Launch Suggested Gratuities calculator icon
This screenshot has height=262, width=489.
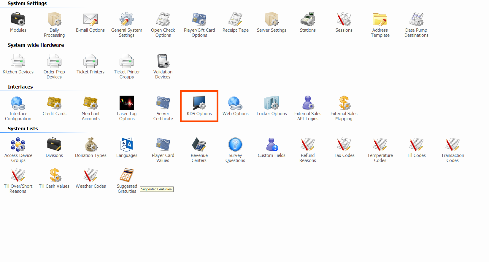(x=127, y=176)
